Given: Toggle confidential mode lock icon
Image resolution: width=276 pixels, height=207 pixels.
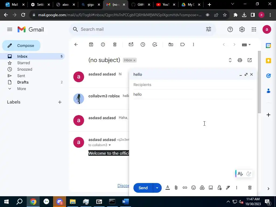Looking at the screenshot, I should (219, 188).
